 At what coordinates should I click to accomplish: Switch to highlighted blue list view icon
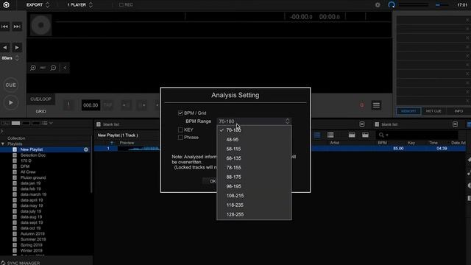point(317,135)
